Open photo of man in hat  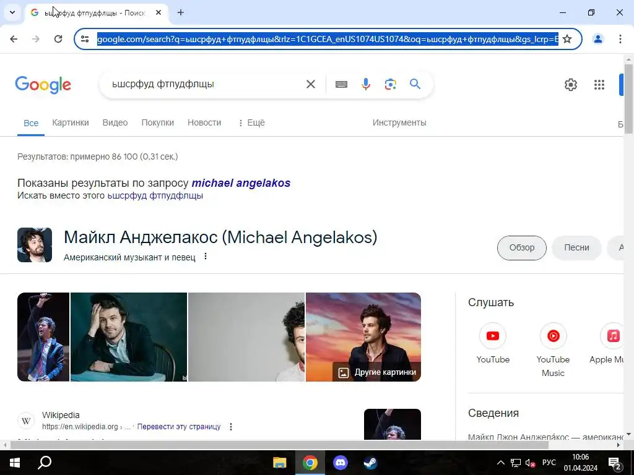129,337
